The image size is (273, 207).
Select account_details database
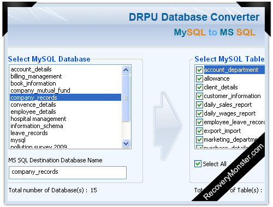point(66,69)
